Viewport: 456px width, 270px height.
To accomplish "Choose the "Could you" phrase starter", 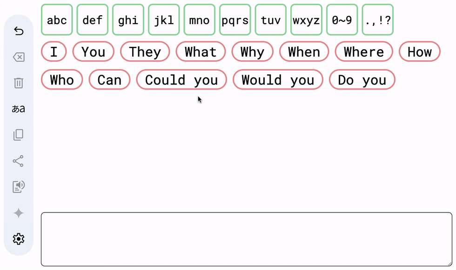I will point(181,80).
